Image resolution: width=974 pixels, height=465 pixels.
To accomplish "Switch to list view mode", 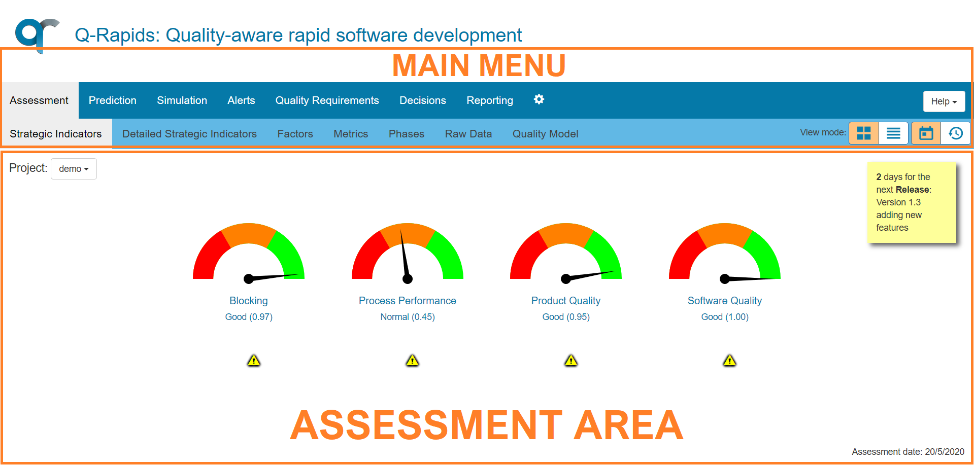I will point(893,133).
